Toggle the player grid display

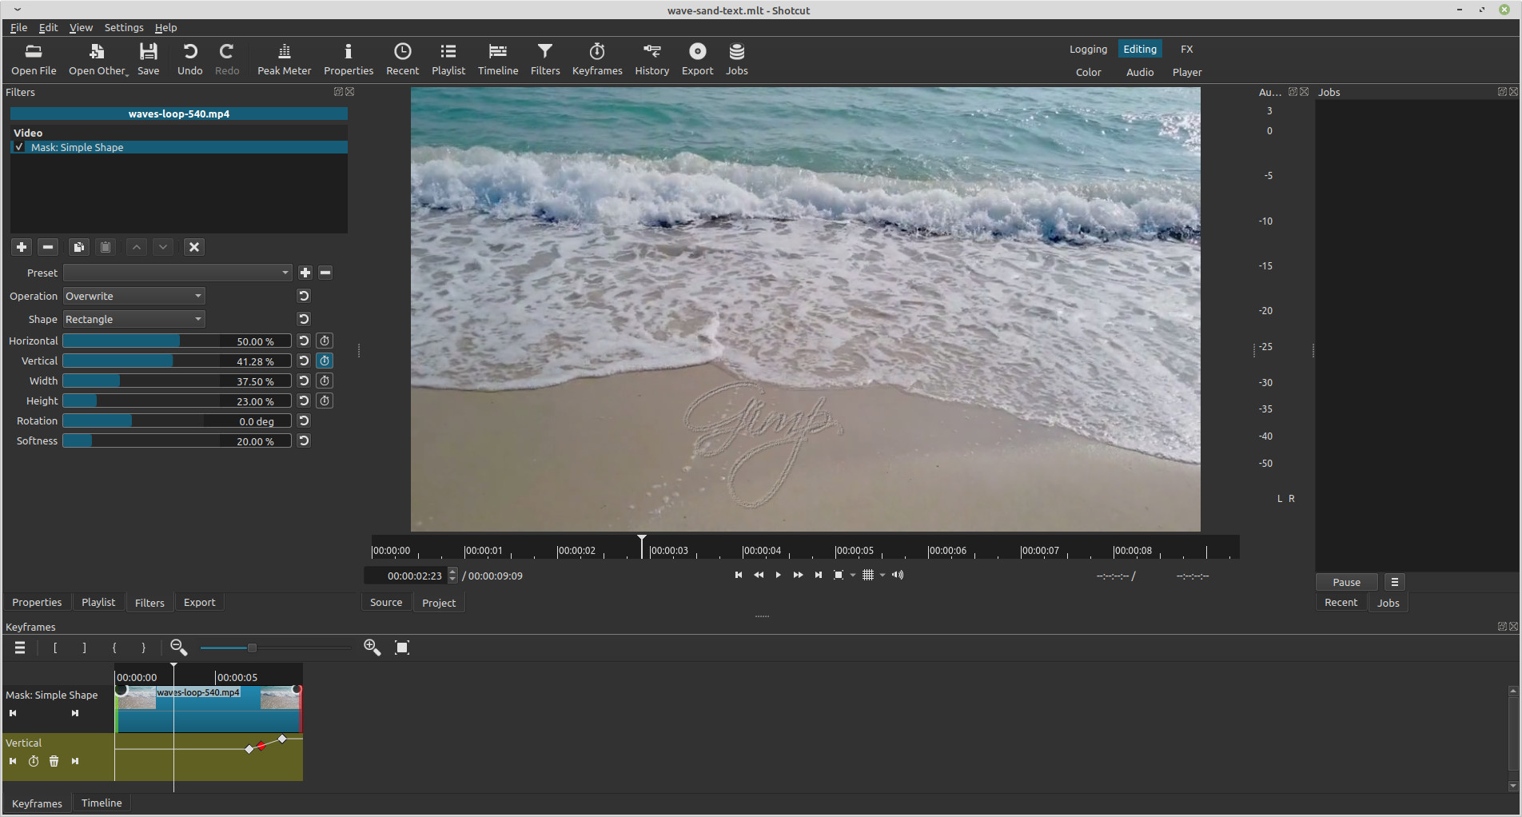868,575
